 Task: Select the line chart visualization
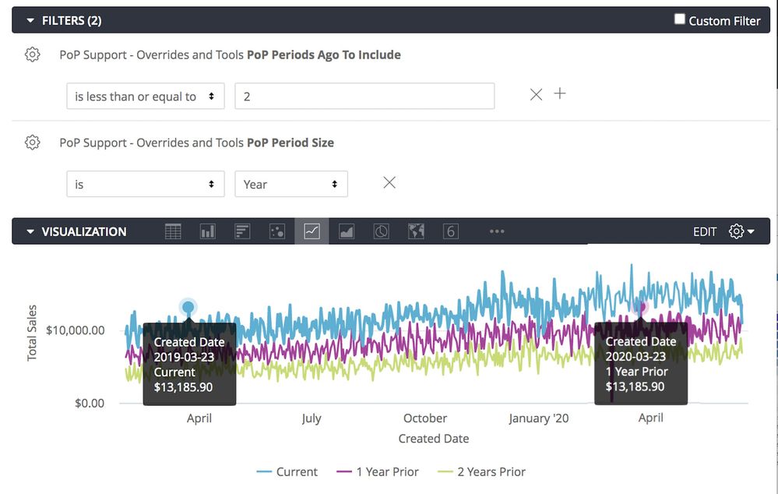[312, 231]
